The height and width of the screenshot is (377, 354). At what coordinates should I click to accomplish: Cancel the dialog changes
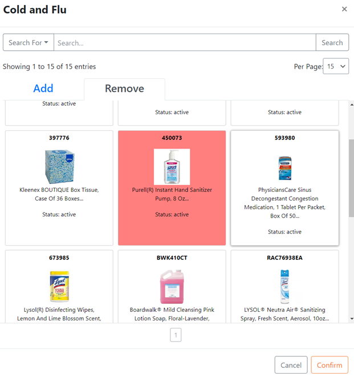click(291, 365)
